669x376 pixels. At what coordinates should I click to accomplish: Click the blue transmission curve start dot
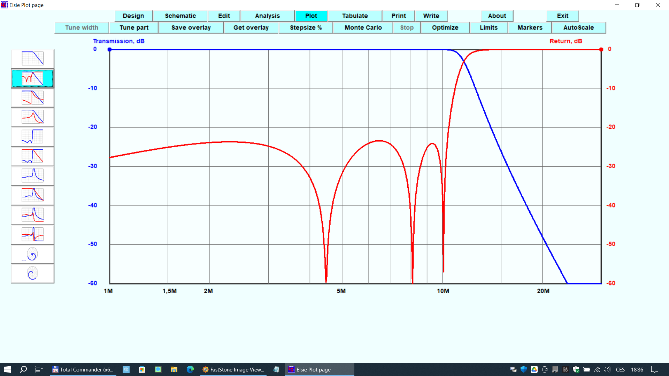pos(110,50)
